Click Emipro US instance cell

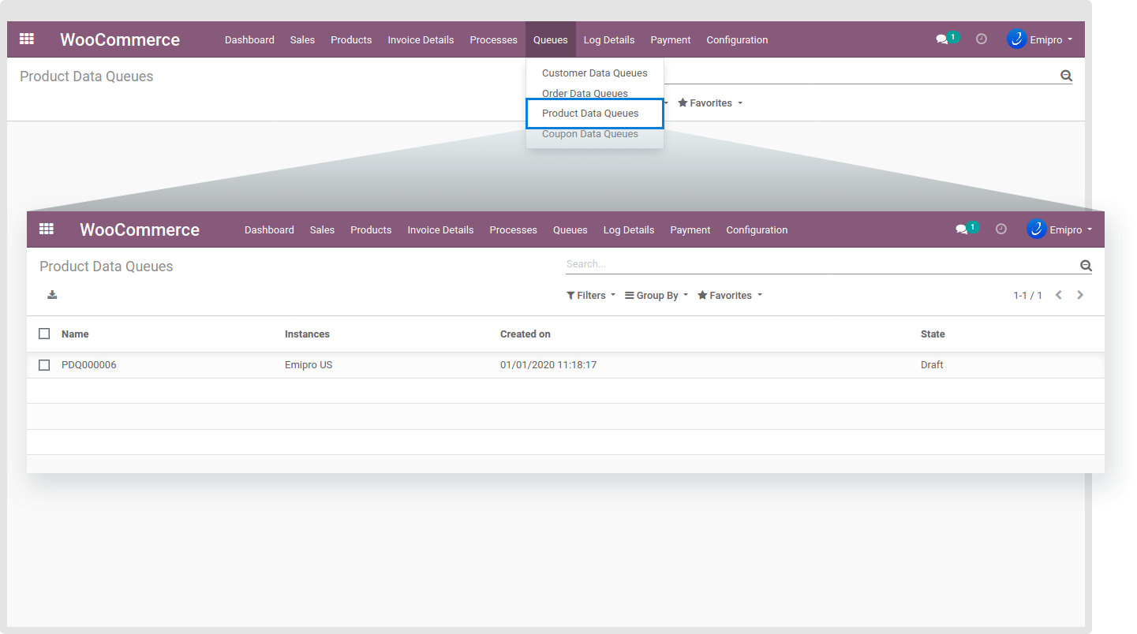click(309, 365)
